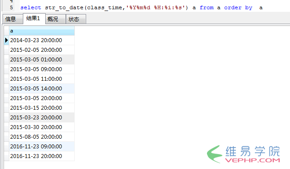Viewport: 290px width, 169px height.
Task: Open the 状态 tab
Action: point(76,19)
